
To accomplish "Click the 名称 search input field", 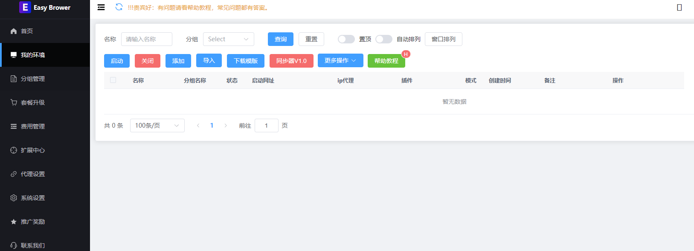I will tap(146, 39).
